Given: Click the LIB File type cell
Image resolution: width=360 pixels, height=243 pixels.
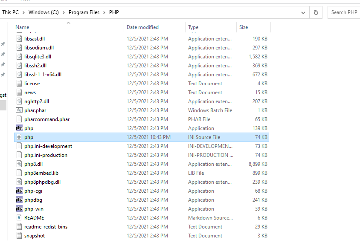Looking at the screenshot, I should click(196, 173).
